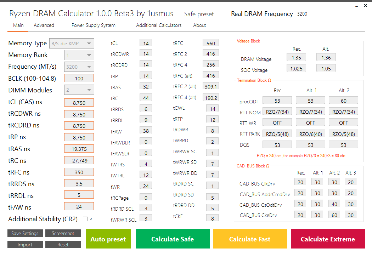The height and width of the screenshot is (257, 372).
Task: Click the Import button
Action: point(25,245)
